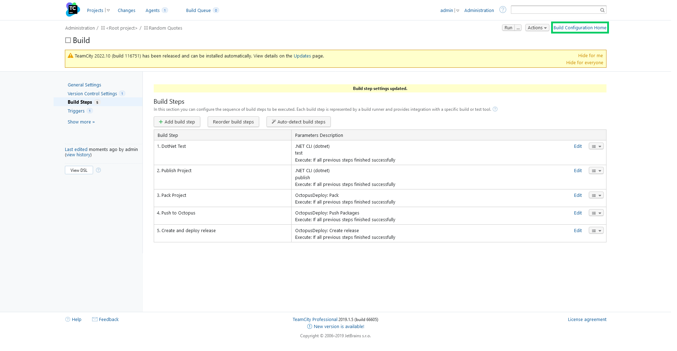
Task: Click the Pack Project step name
Action: tap(174, 195)
